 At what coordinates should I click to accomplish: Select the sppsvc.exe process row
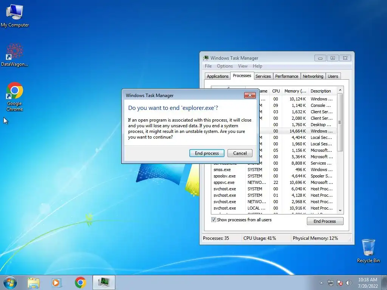click(x=274, y=182)
